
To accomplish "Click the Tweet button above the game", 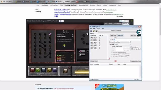I will click(122, 21).
